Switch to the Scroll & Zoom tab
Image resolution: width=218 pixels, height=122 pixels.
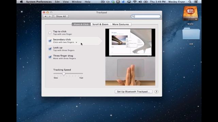pos(100,24)
